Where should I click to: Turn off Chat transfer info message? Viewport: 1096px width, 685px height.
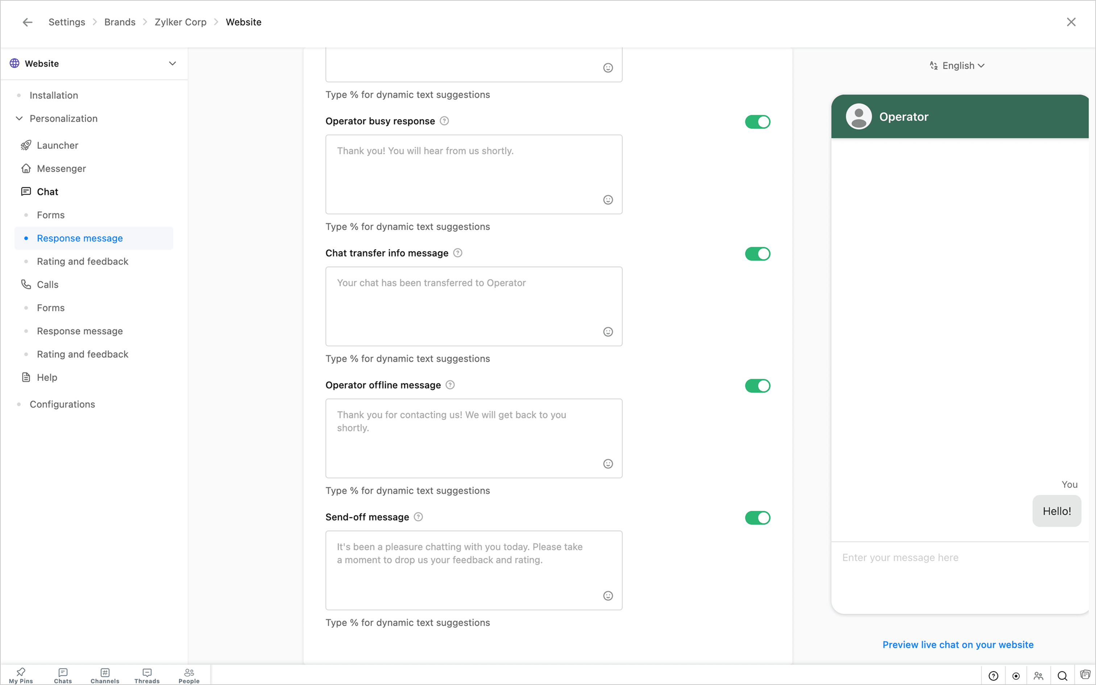tap(757, 254)
